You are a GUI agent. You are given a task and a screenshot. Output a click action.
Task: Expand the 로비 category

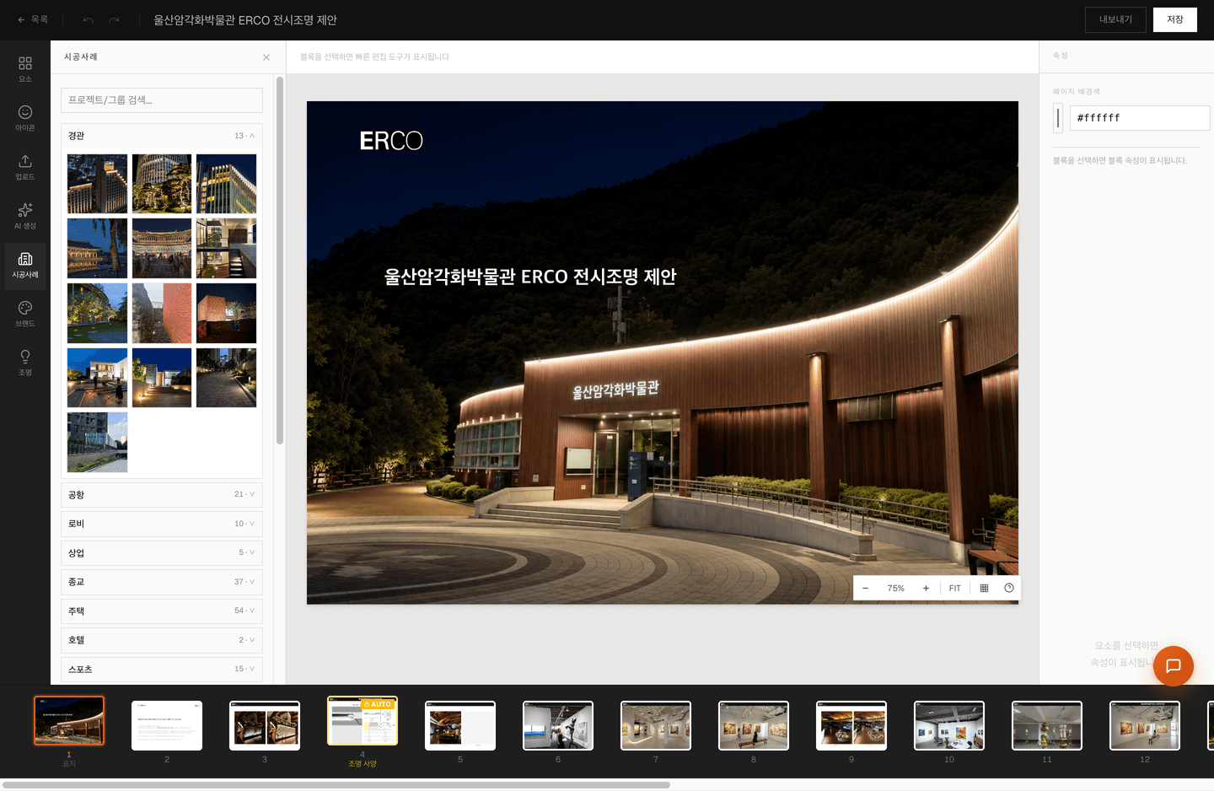pos(162,524)
